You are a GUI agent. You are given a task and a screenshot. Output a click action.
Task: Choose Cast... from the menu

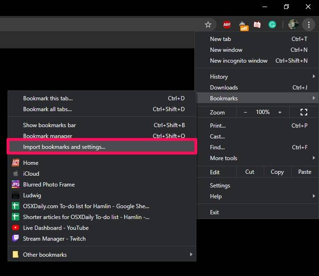(x=258, y=137)
